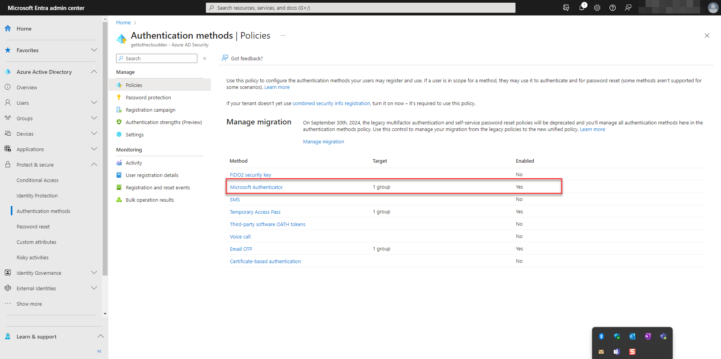Image resolution: width=721 pixels, height=359 pixels.
Task: View Registration and reset events
Action: pyautogui.click(x=158, y=187)
